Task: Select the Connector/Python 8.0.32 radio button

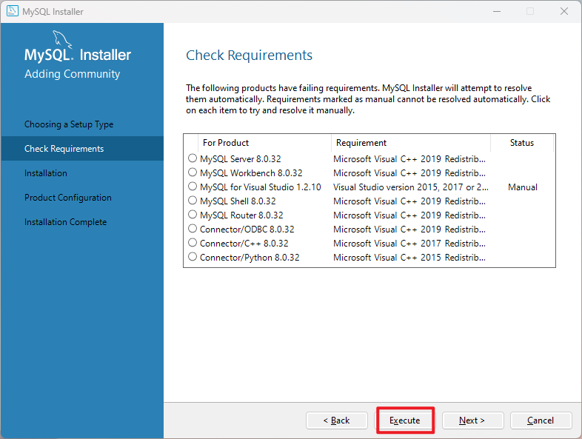Action: coord(193,257)
